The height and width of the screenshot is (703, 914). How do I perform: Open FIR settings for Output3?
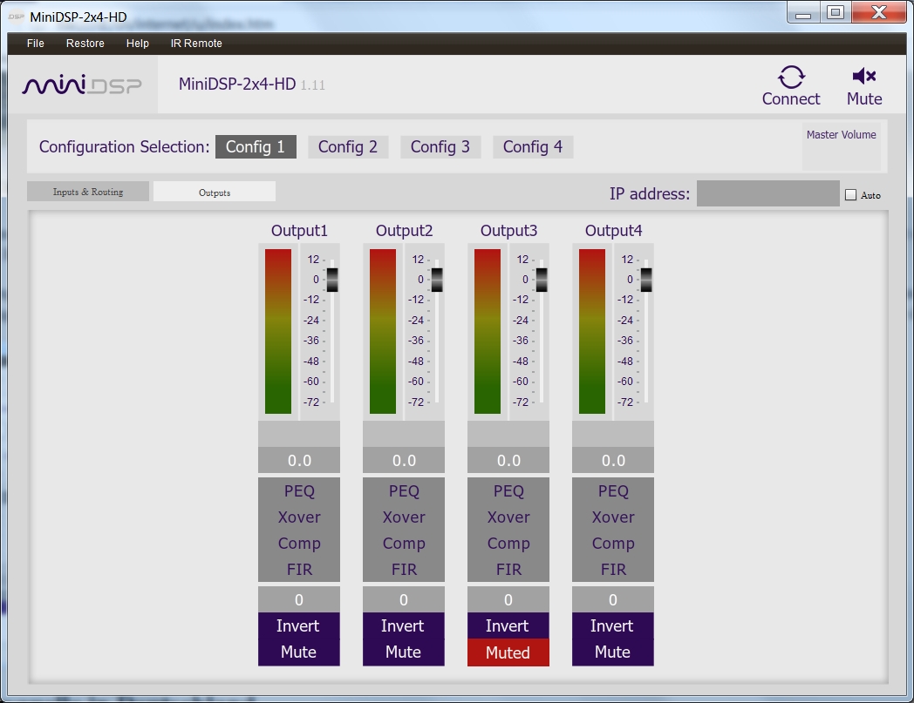point(508,569)
